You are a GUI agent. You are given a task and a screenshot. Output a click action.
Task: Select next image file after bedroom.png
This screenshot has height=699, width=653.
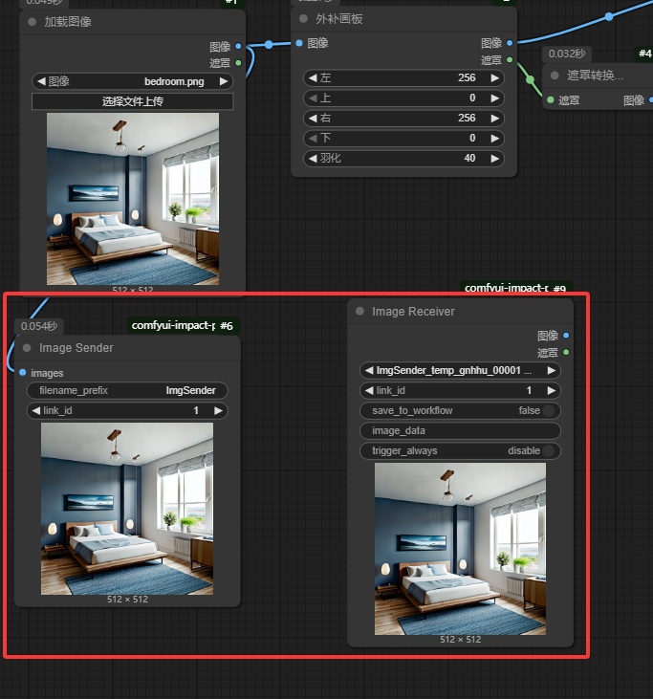225,82
